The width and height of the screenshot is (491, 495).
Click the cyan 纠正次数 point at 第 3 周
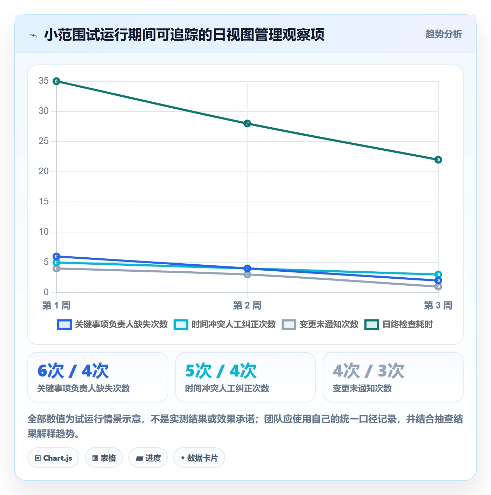pyautogui.click(x=438, y=274)
